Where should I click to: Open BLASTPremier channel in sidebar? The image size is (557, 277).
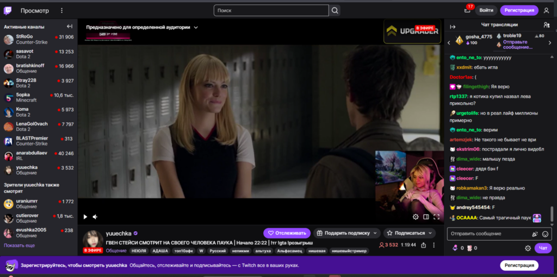(39, 141)
